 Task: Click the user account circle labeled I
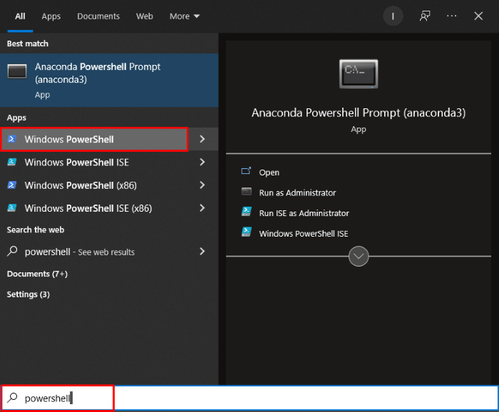tap(393, 16)
